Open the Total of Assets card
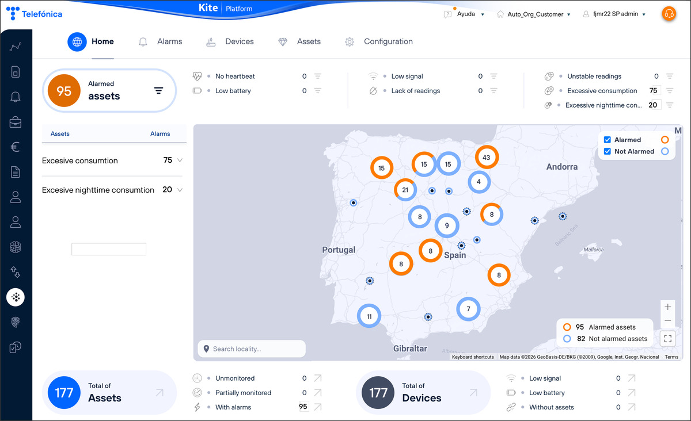 tap(109, 393)
